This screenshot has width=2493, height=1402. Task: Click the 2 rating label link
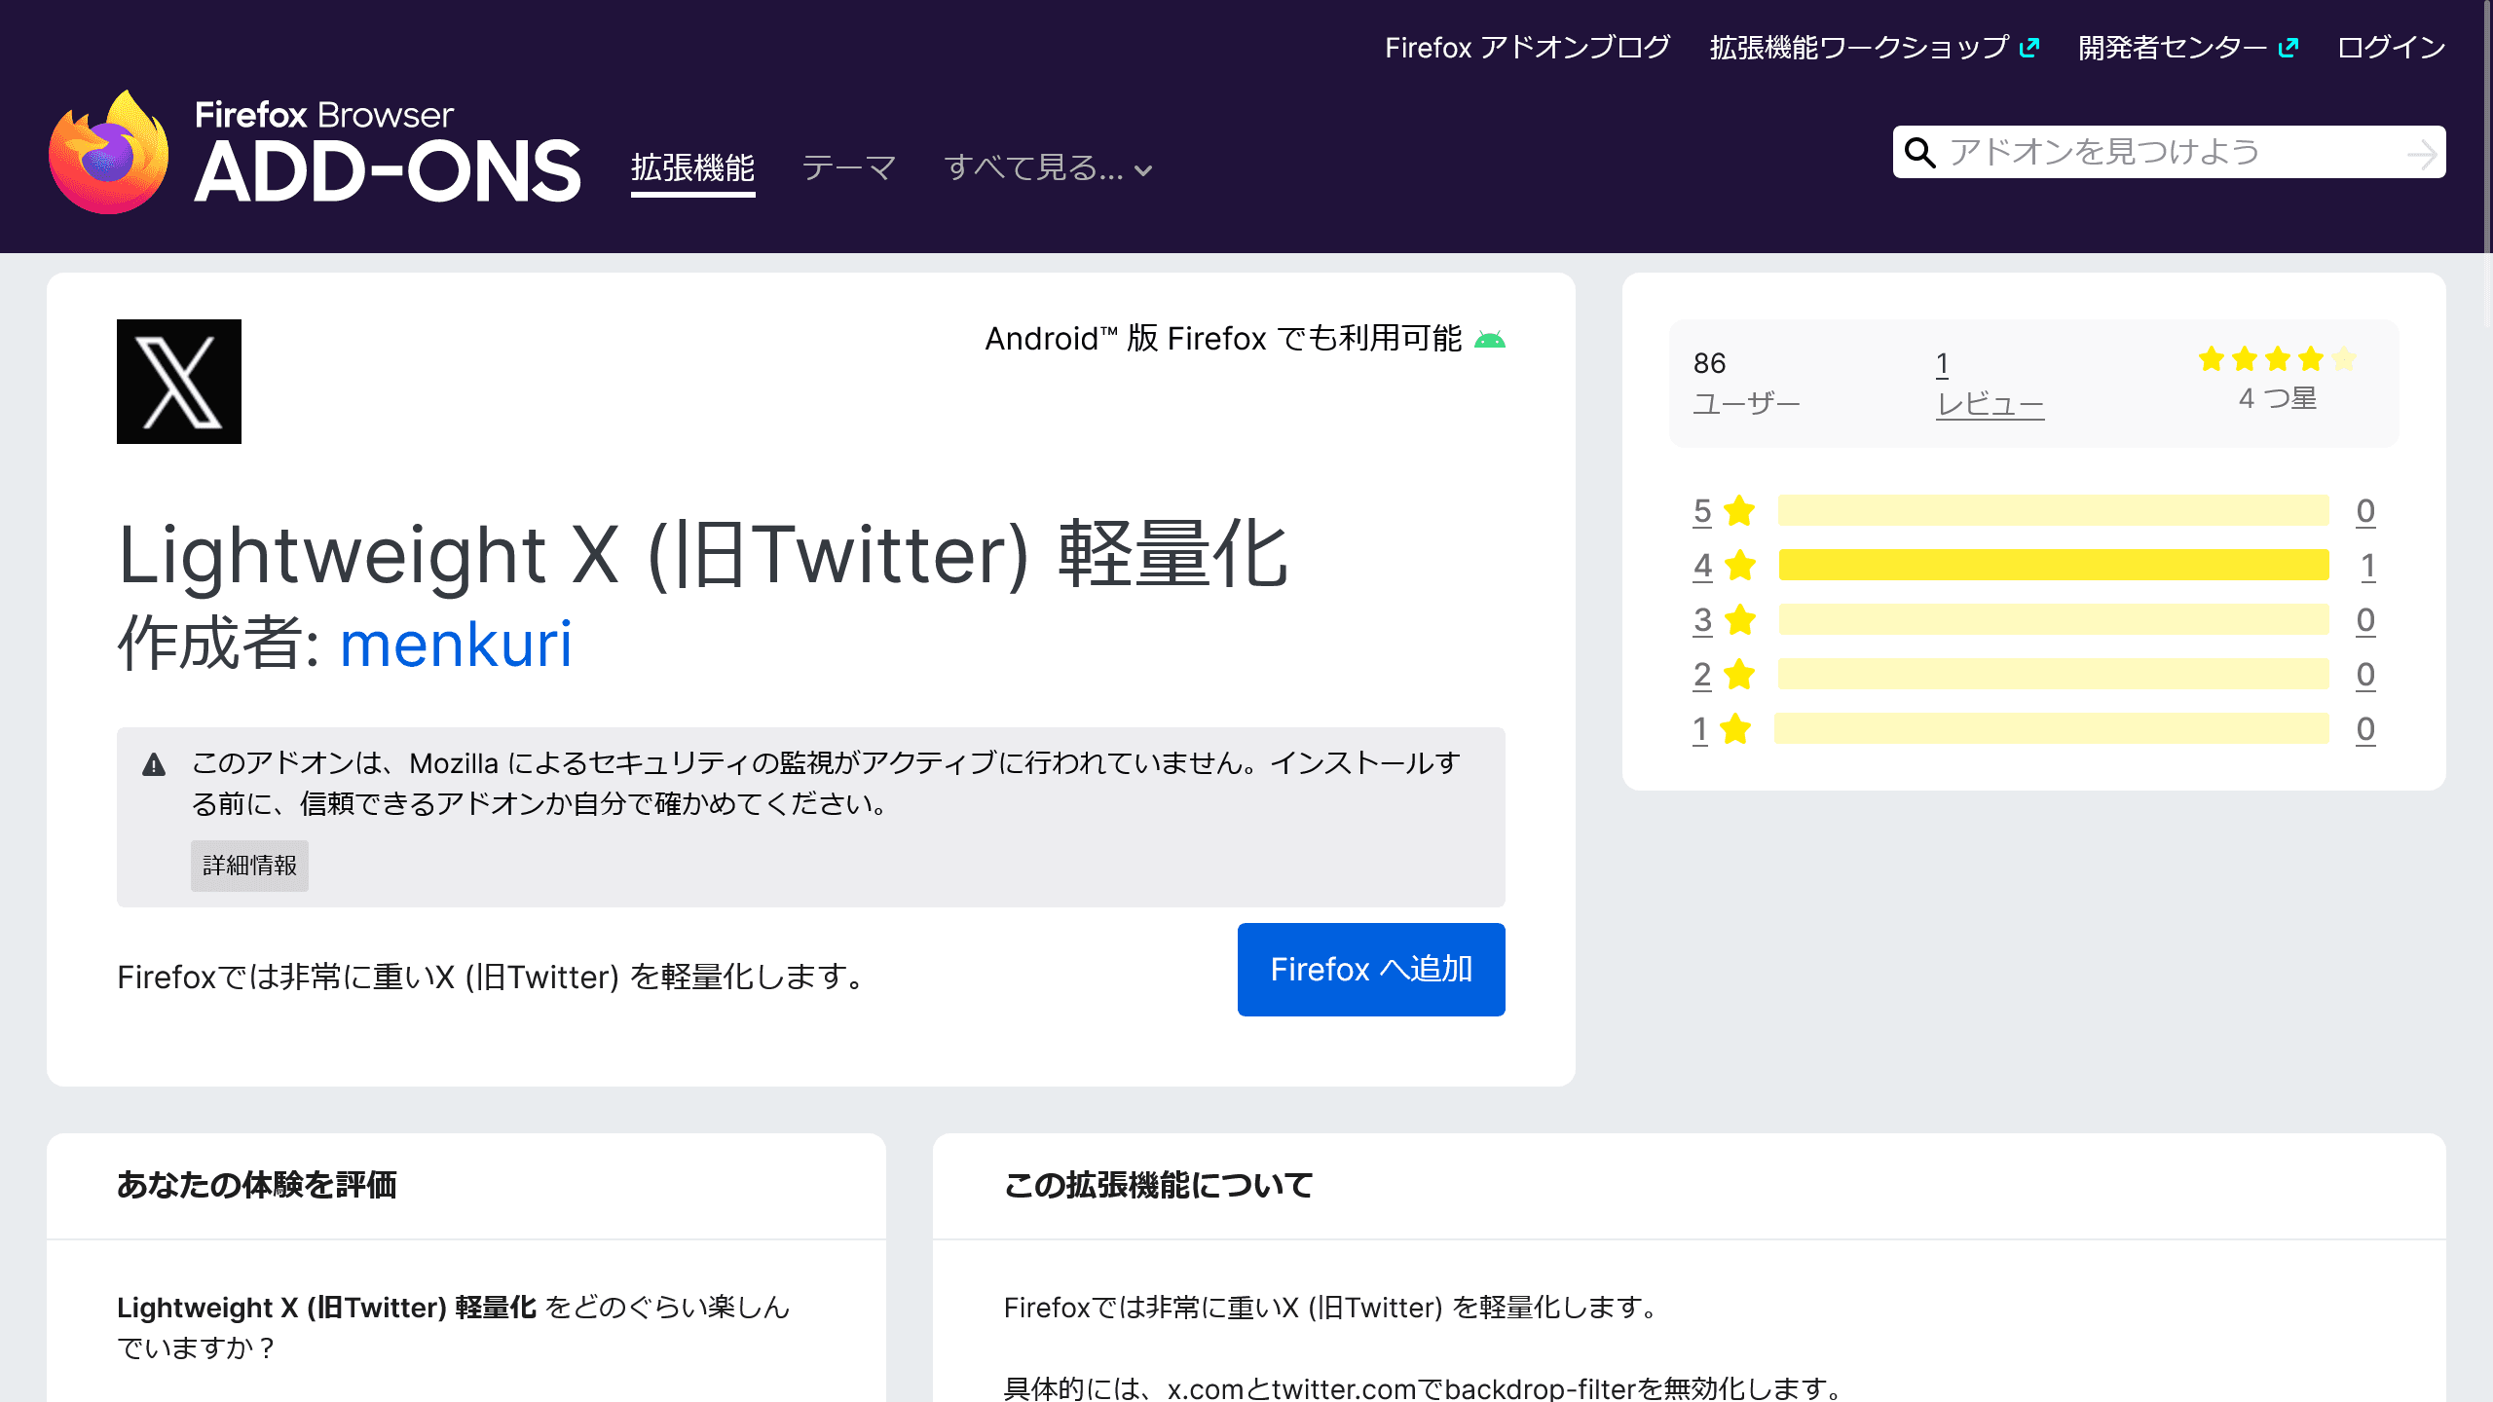(x=1702, y=675)
